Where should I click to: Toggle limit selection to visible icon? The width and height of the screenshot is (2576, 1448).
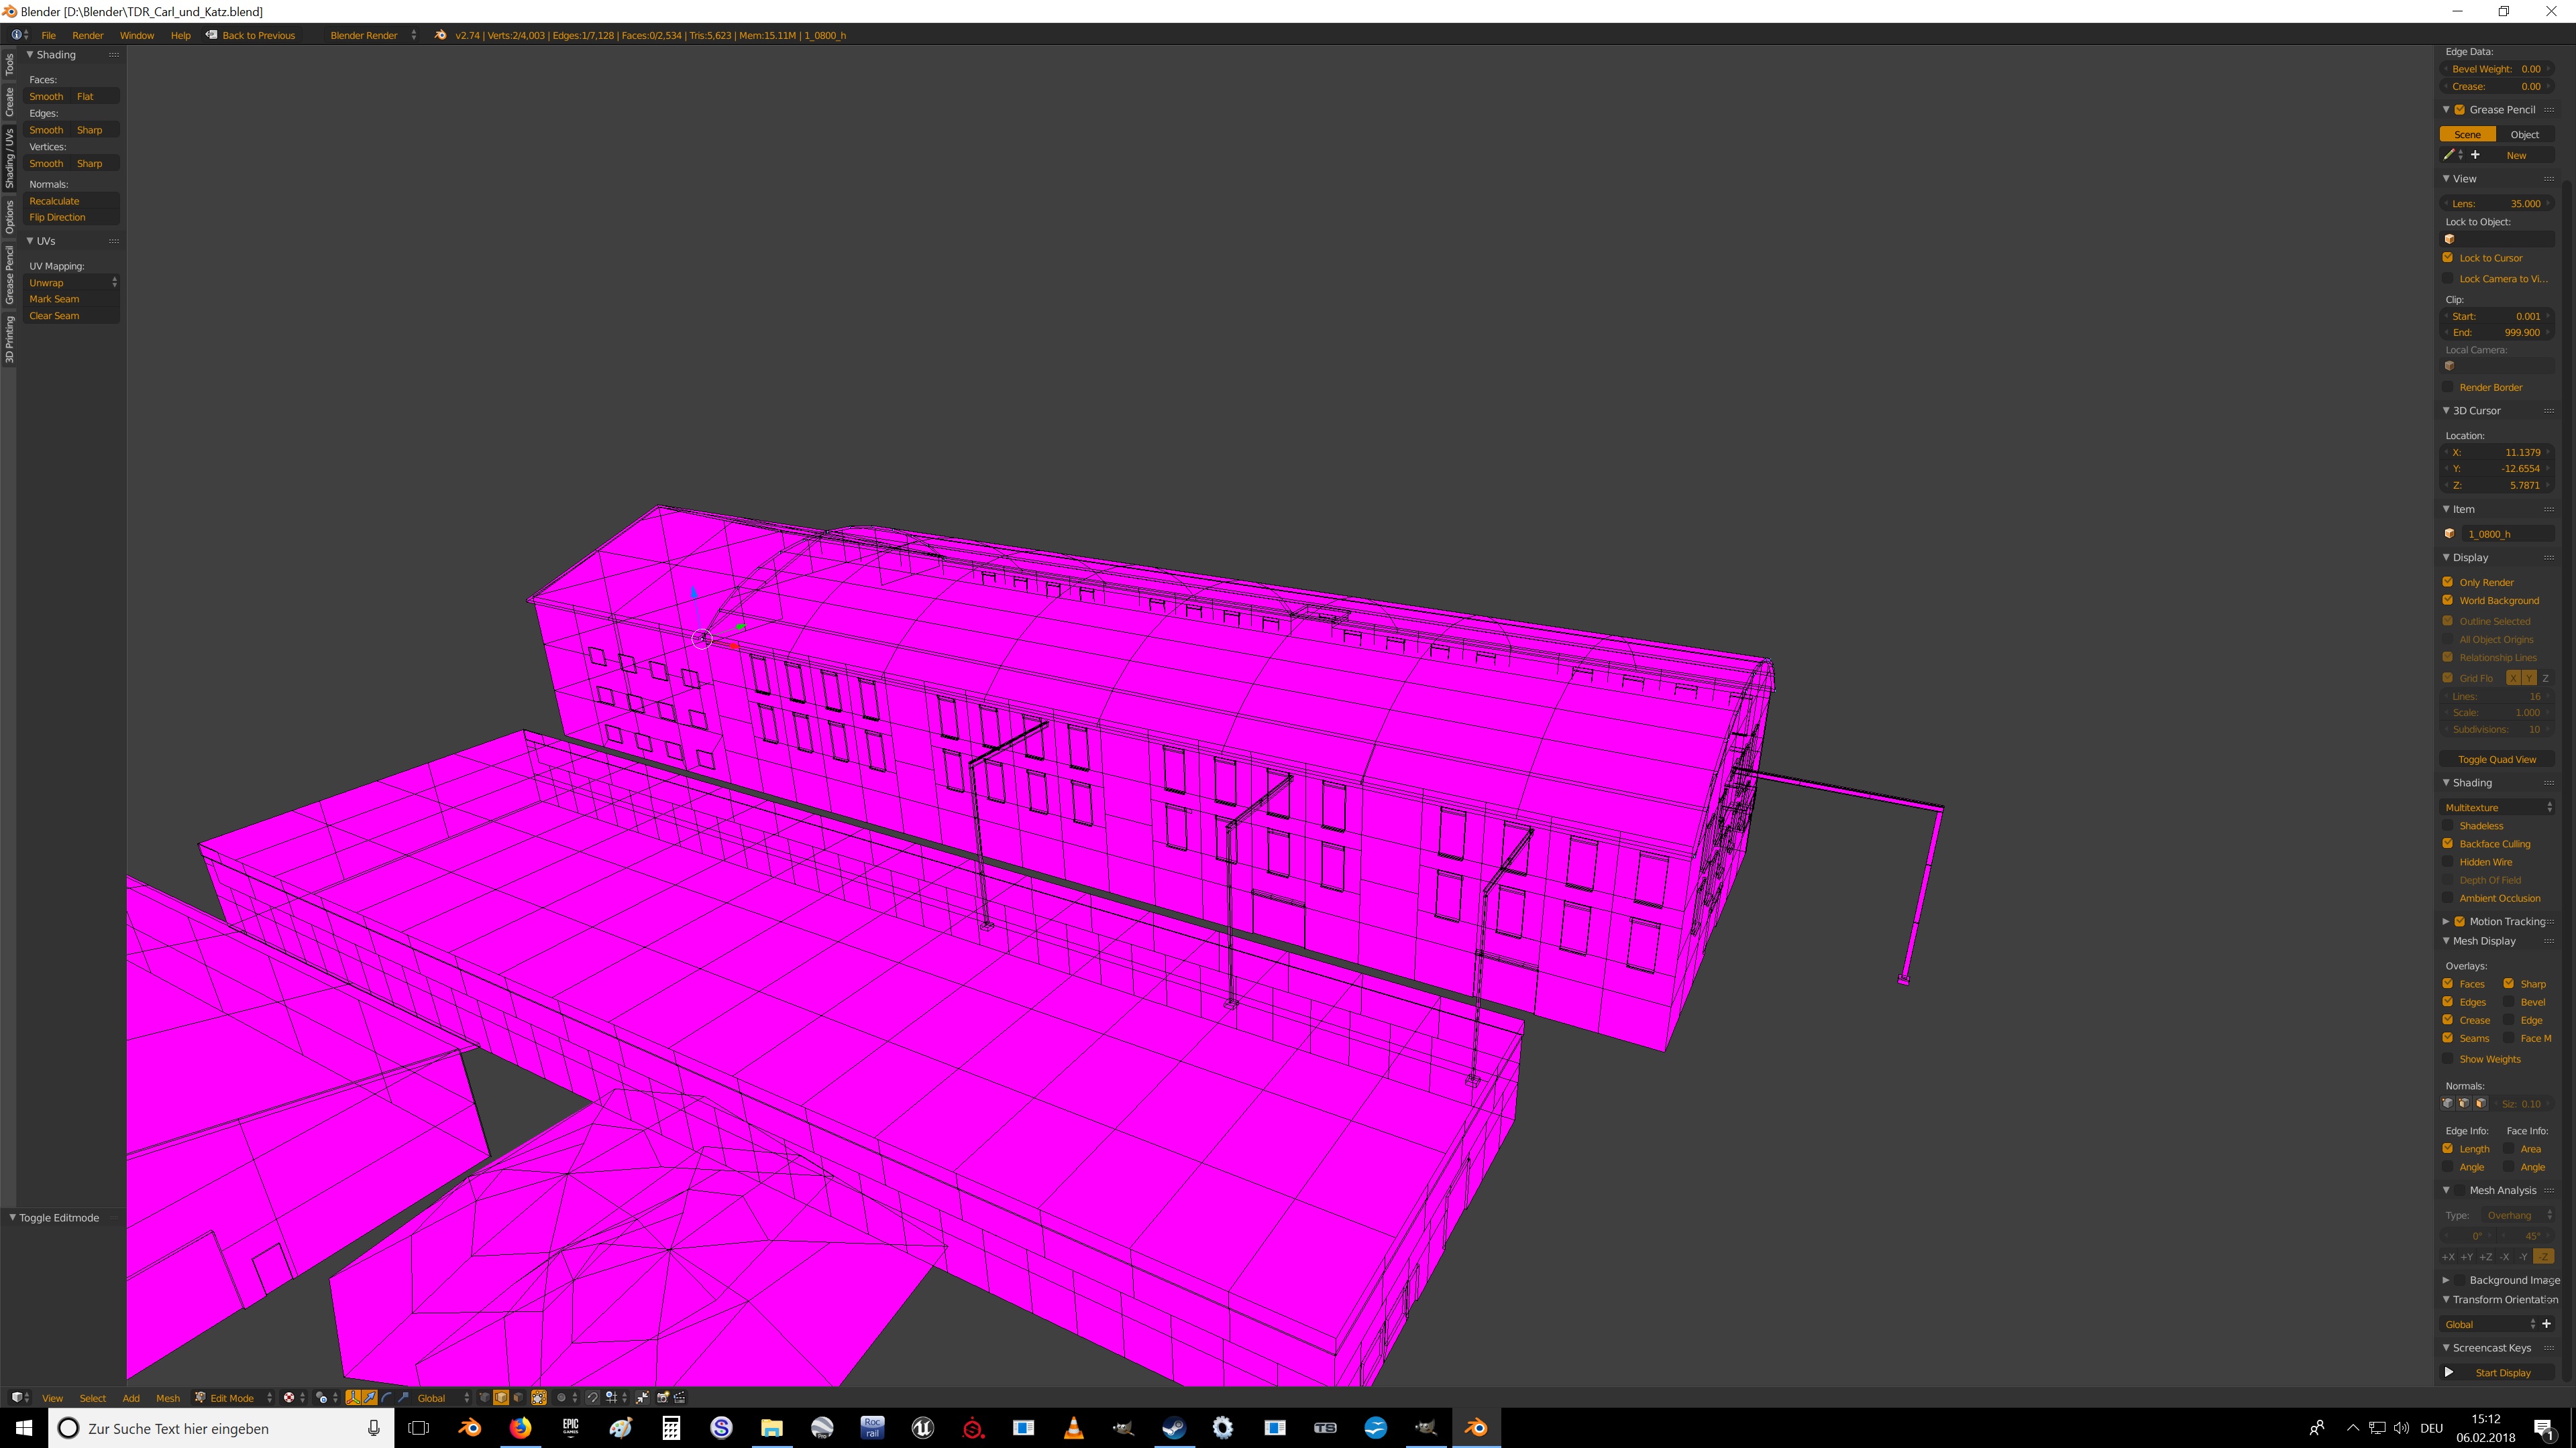tap(539, 1398)
